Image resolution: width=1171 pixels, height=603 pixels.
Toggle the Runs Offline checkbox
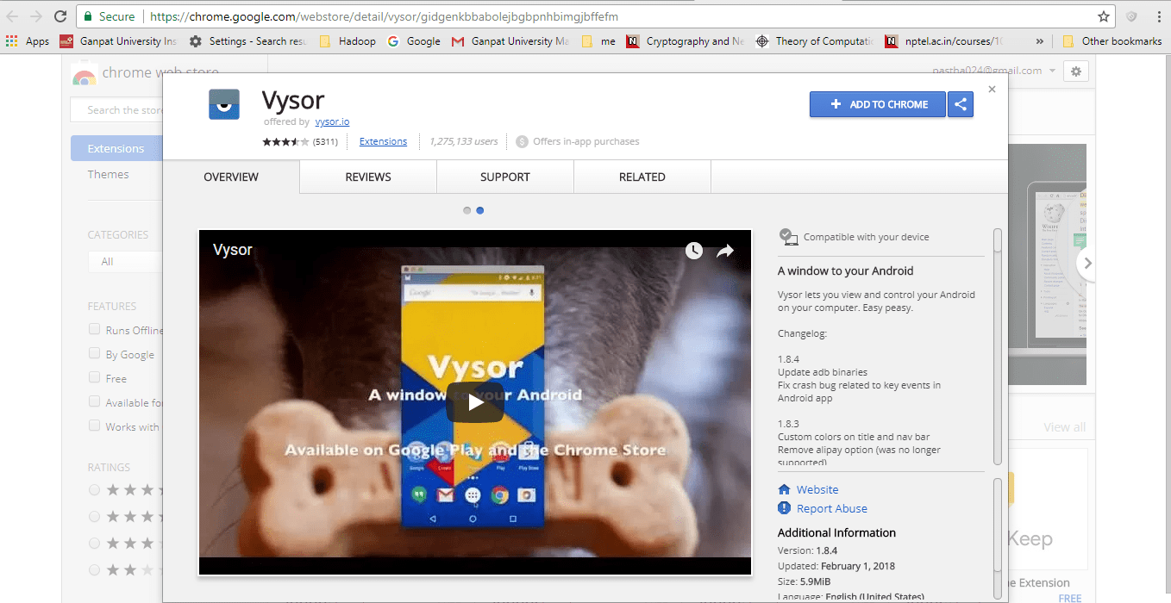tap(95, 329)
